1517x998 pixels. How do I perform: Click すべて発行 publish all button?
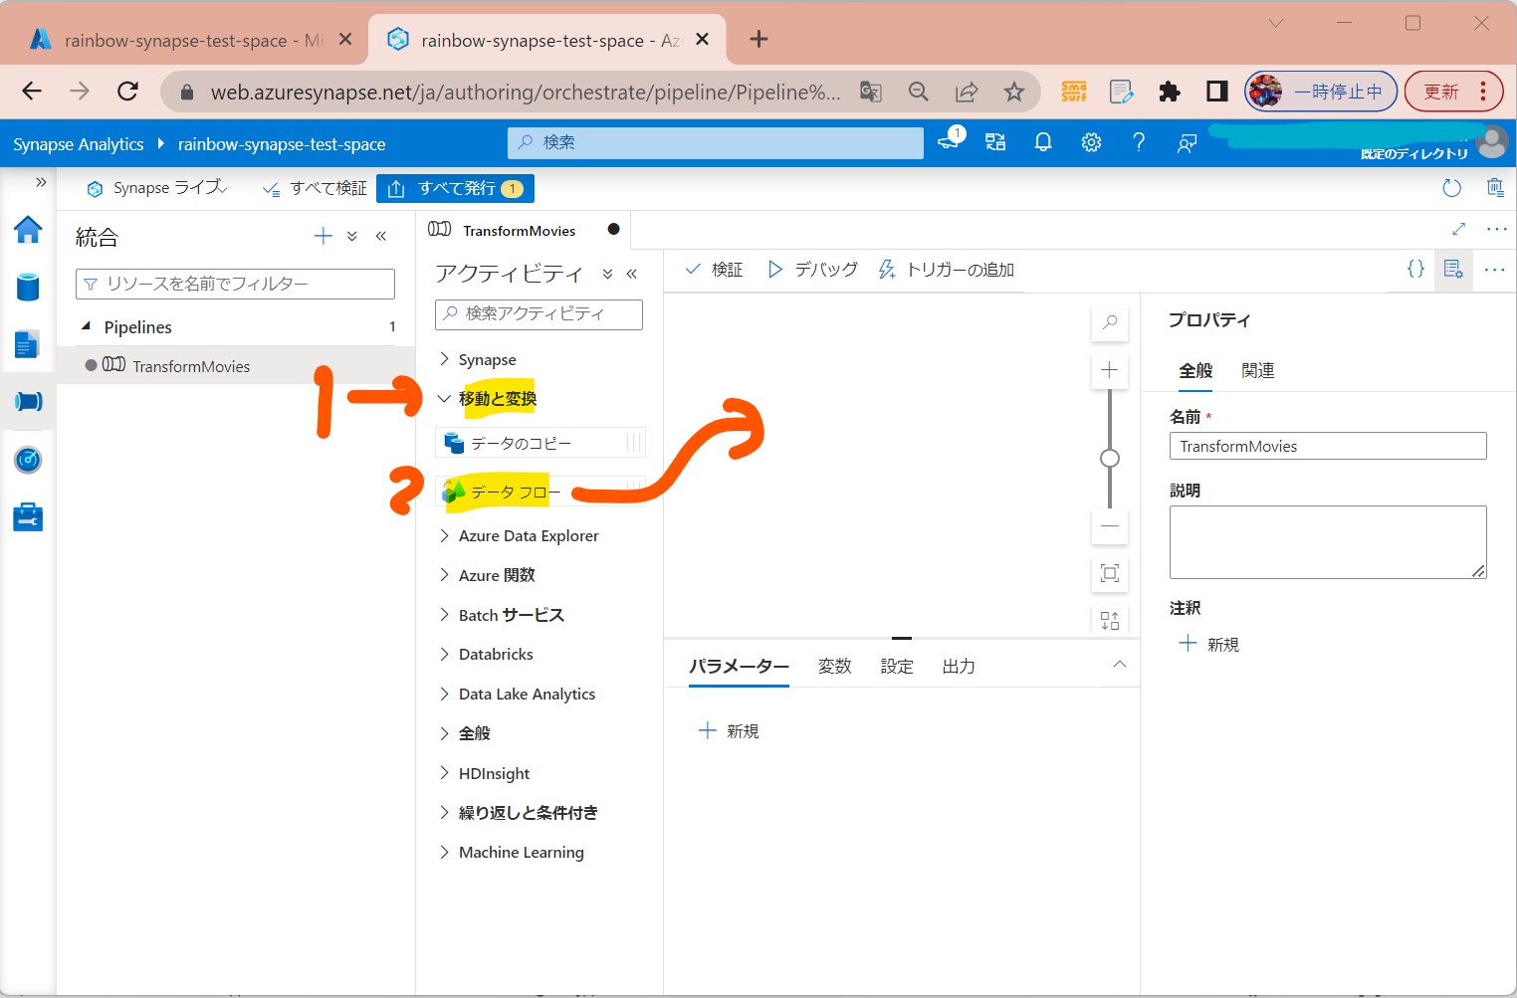pyautogui.click(x=455, y=188)
